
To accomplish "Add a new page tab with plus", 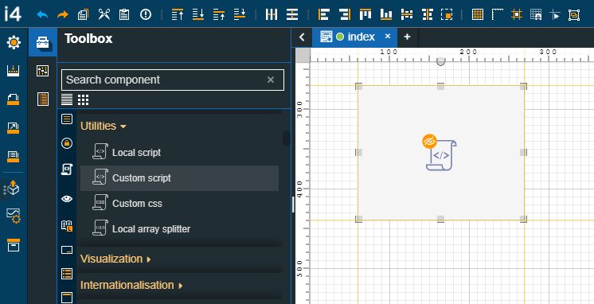I will (407, 37).
